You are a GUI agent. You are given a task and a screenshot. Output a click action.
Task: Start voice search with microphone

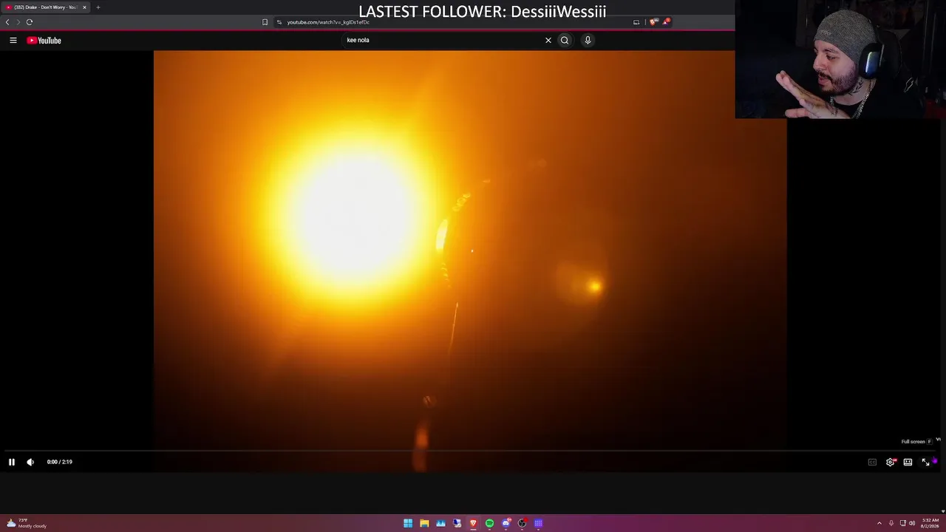point(588,40)
